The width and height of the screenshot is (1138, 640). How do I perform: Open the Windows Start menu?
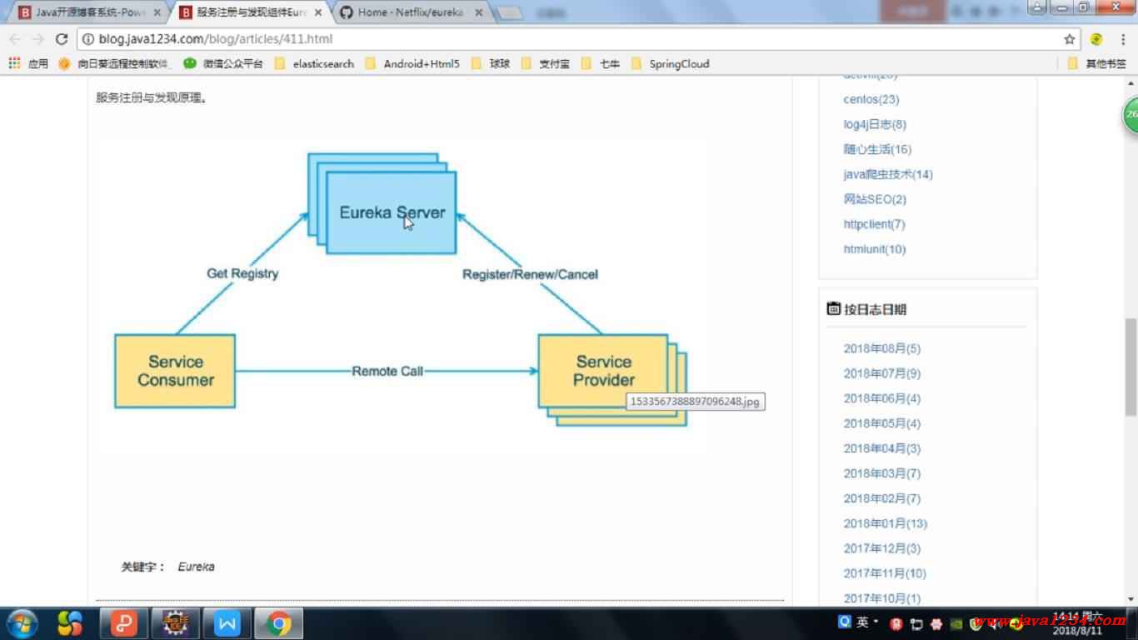pos(21,623)
